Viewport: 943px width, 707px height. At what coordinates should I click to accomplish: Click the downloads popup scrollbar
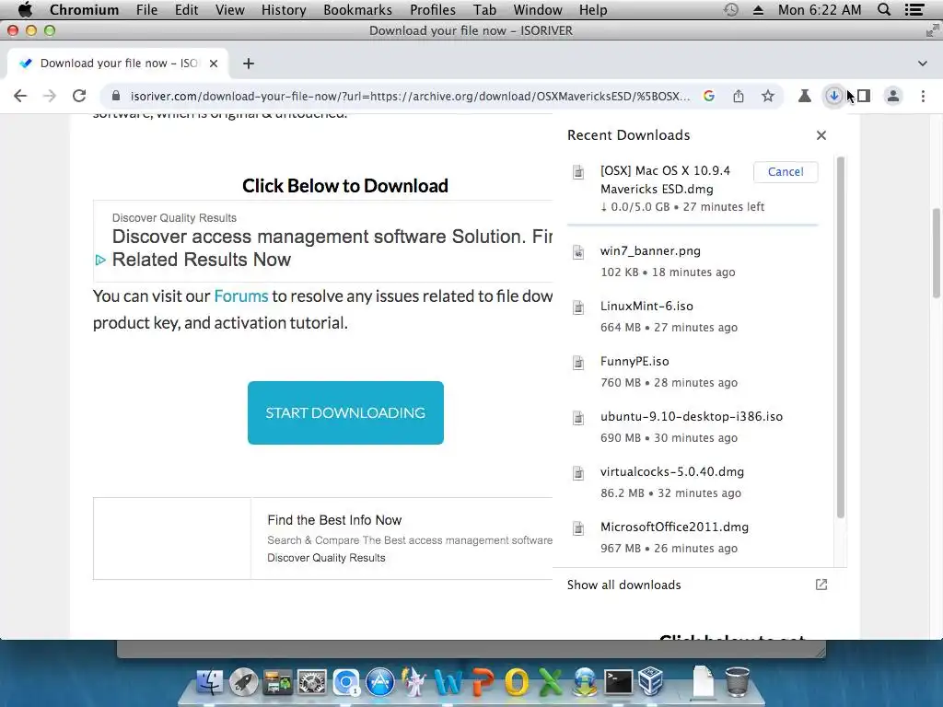click(x=840, y=337)
